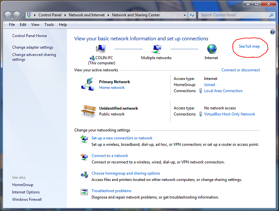This screenshot has width=279, height=211.
Task: Open HomeGroup under See also
Action: click(x=23, y=185)
